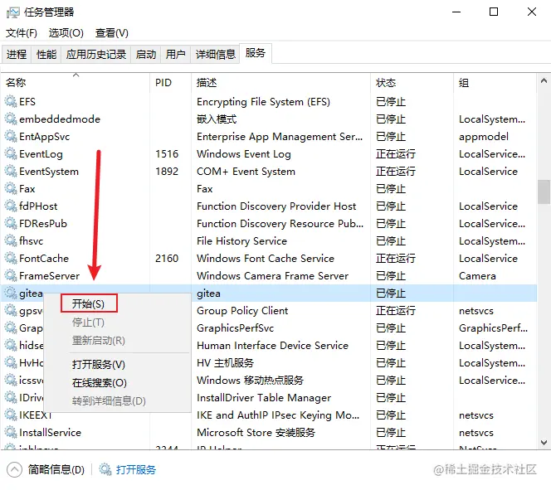Choose 打开服务(V) in the context menu
Image resolution: width=551 pixels, height=490 pixels.
pos(99,364)
